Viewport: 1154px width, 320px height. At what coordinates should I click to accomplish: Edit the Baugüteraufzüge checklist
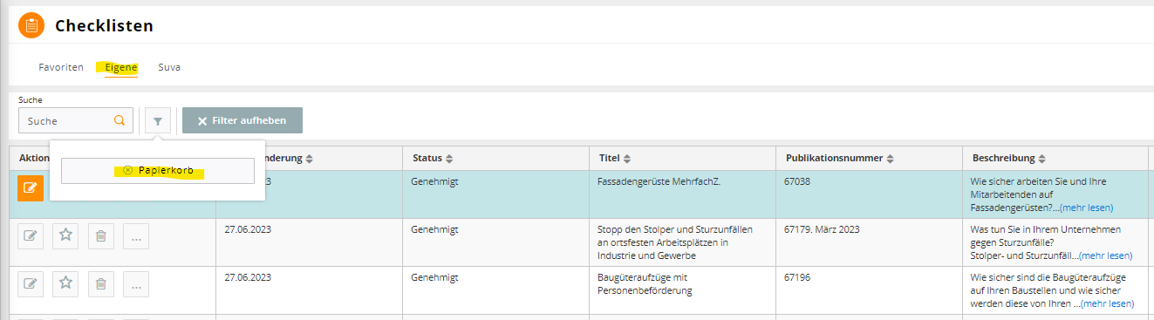point(31,283)
